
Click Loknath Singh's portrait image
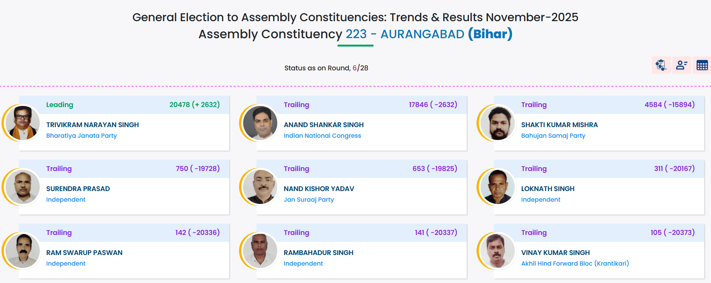[498, 187]
